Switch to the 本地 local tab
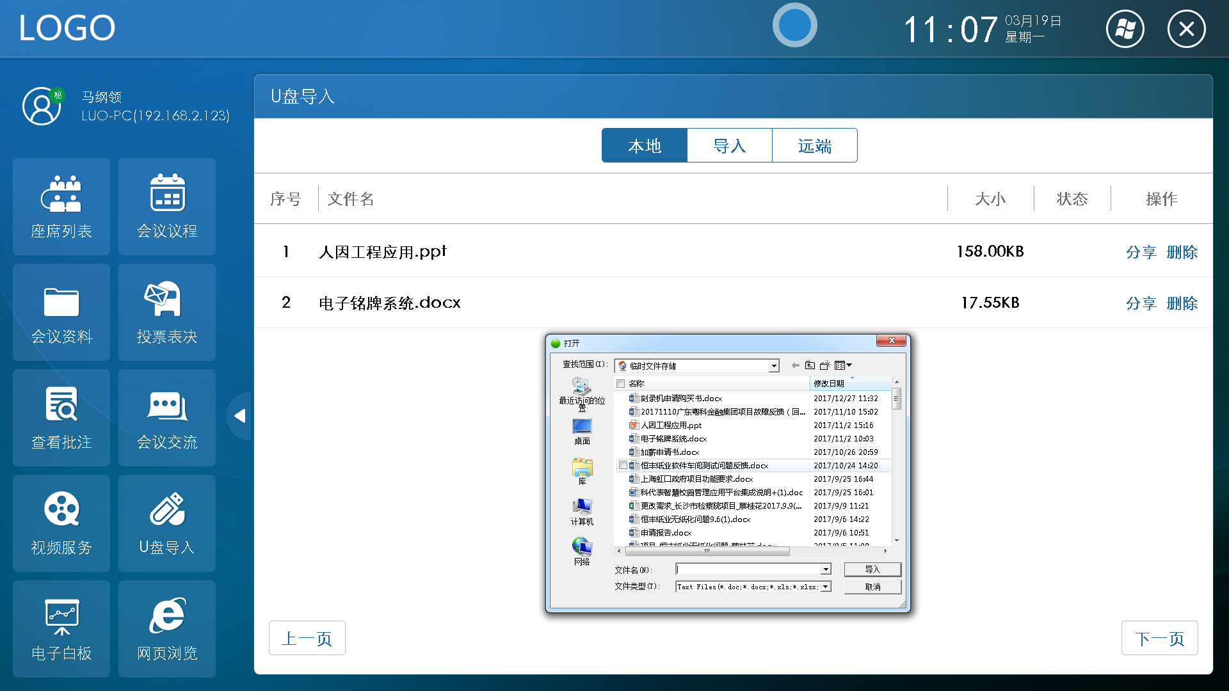The height and width of the screenshot is (691, 1229). (645, 145)
